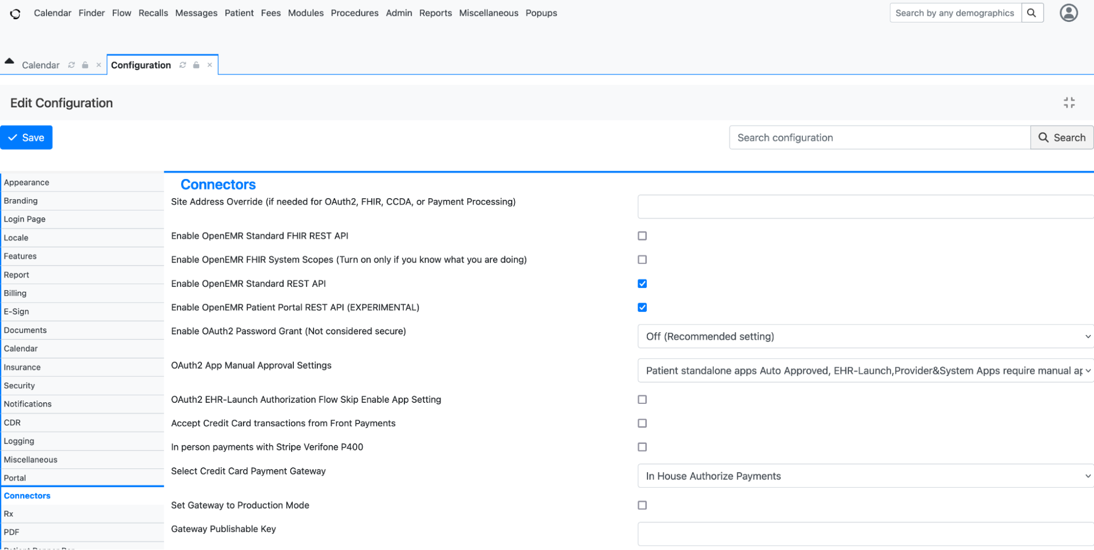The width and height of the screenshot is (1094, 550).
Task: Select PDF in the sidebar
Action: [x=82, y=532]
